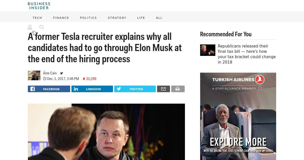Image resolution: width=304 pixels, height=160 pixels.
Task: Open the Tech section
Action: click(x=37, y=18)
